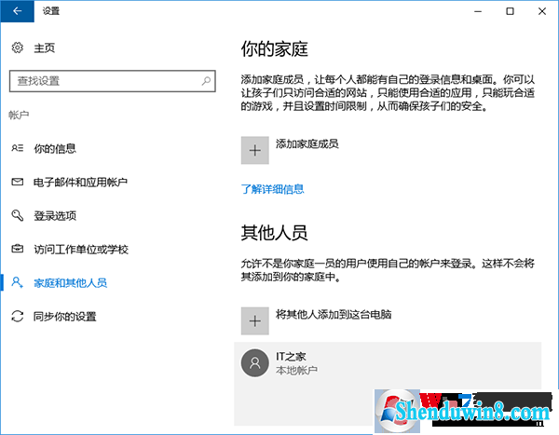
Task: Click 本地帐户 under IT之家
Action: click(x=296, y=371)
